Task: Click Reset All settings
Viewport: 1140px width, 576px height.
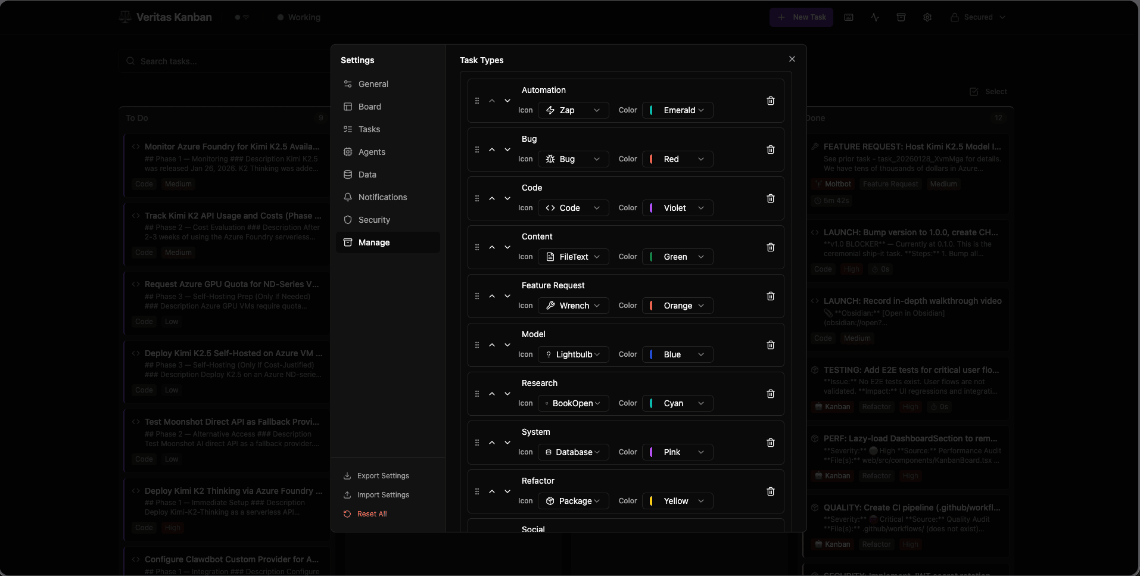Action: [372, 514]
